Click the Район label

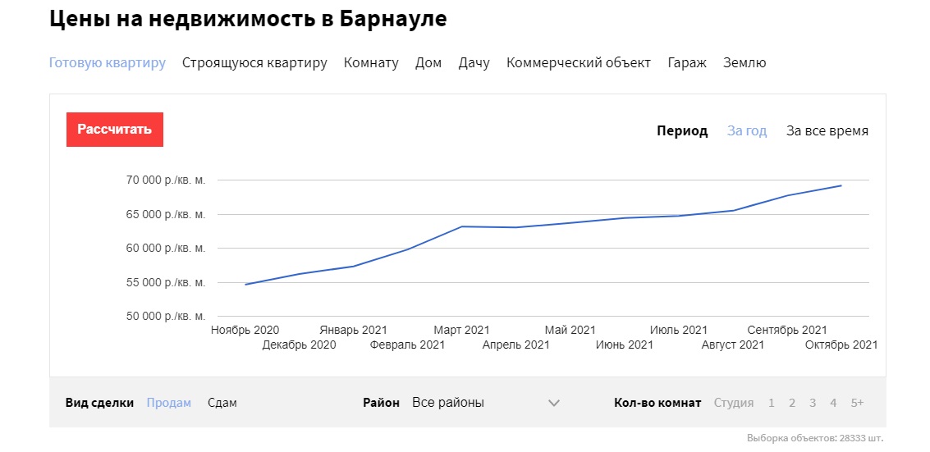pos(382,403)
